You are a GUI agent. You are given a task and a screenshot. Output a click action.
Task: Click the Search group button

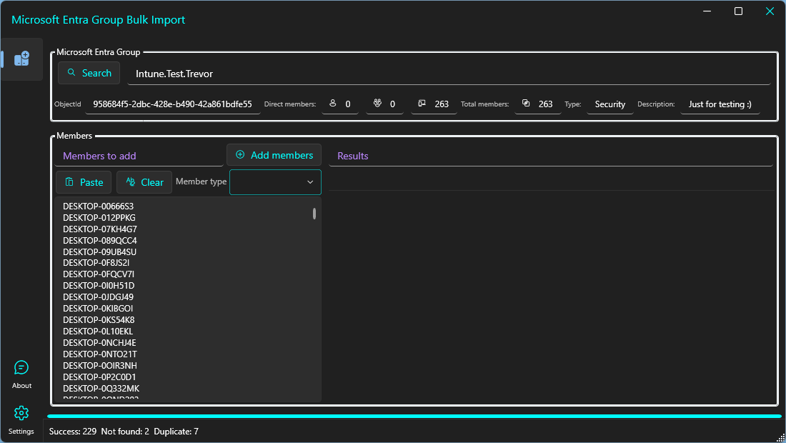pyautogui.click(x=89, y=73)
